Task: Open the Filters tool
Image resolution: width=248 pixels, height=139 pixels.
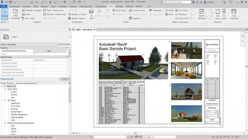Action: pyautogui.click(x=26, y=14)
